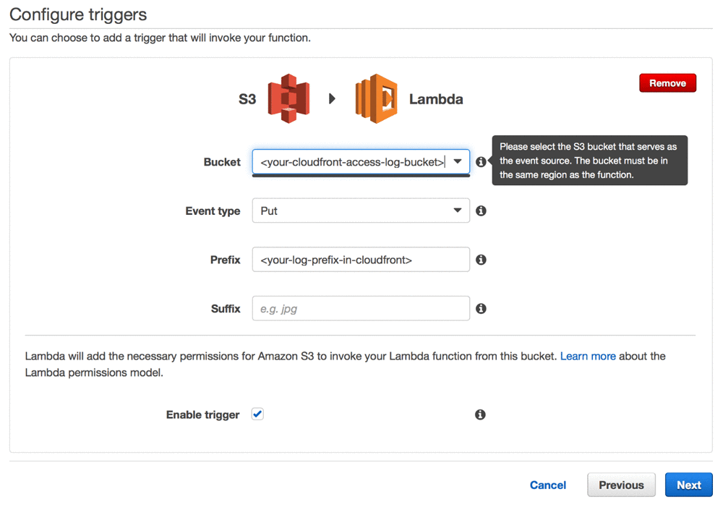Go back with the Previous button
This screenshot has height=505, width=723.
point(621,485)
